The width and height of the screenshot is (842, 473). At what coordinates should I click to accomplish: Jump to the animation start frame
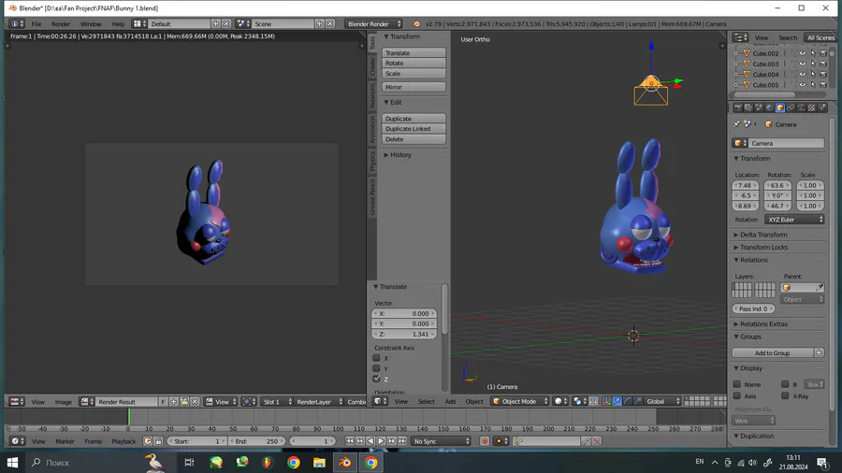tap(350, 441)
